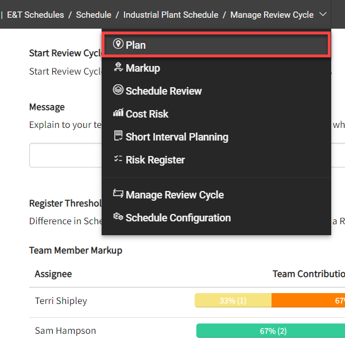Open Schedule Configuration from the menu
345x347 pixels.
click(x=177, y=218)
